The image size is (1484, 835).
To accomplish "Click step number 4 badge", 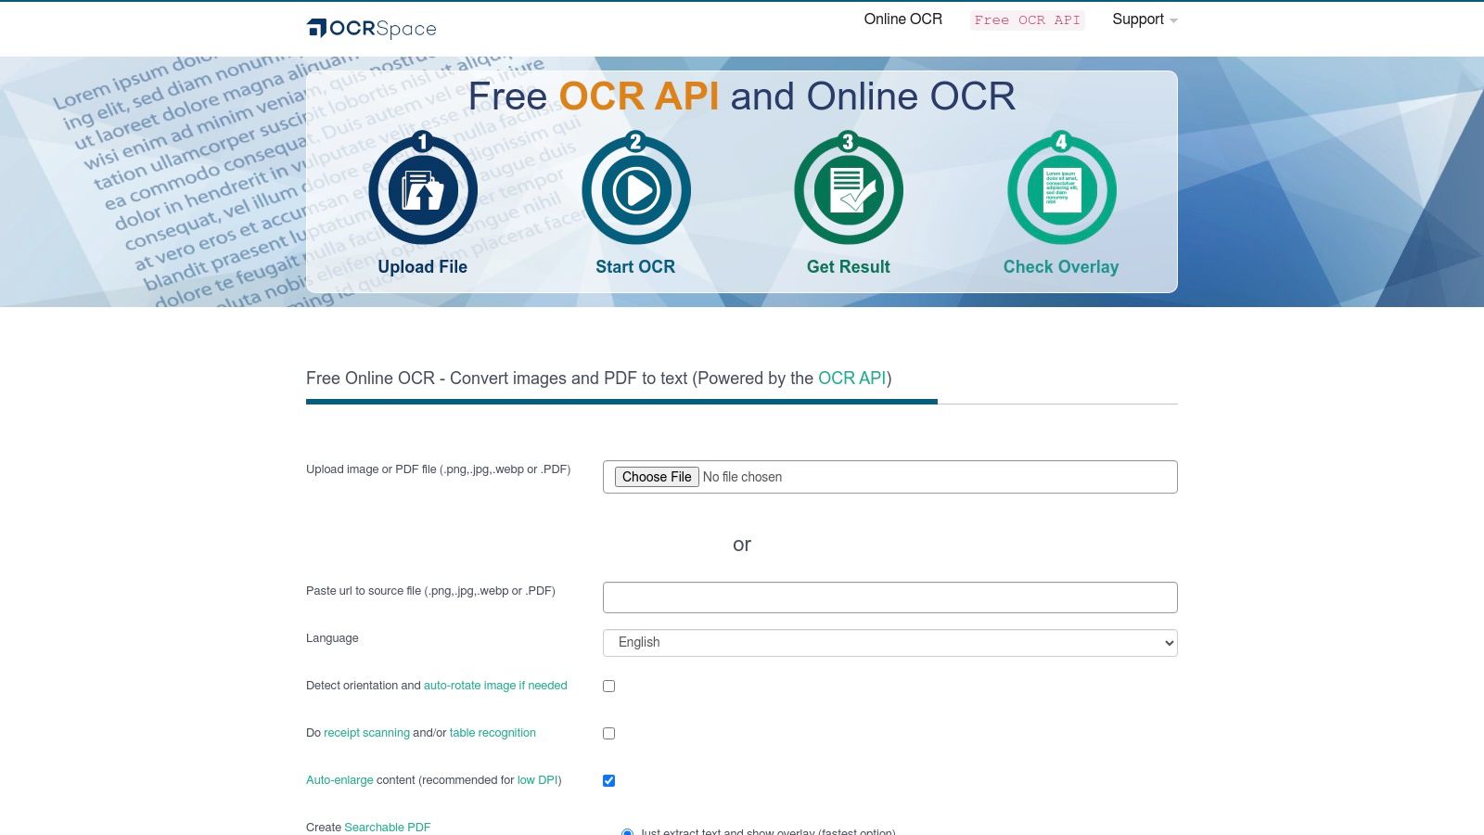I will tap(1061, 143).
